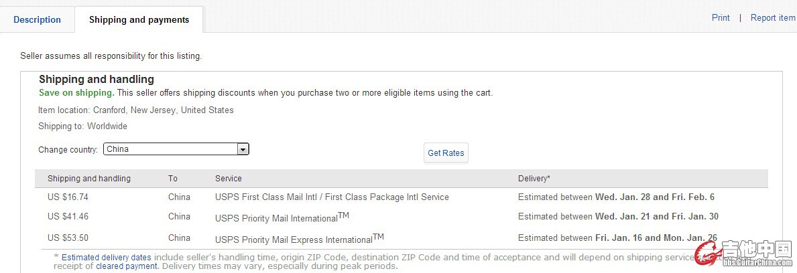This screenshot has height=273, width=797.
Task: Click the US $53.50 shipping price
Action: (x=68, y=238)
